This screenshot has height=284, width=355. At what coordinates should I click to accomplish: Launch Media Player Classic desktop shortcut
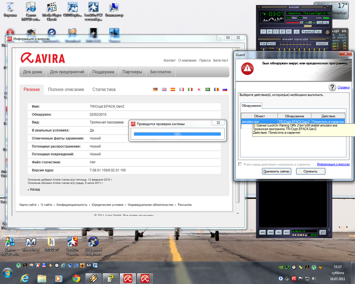[x=51, y=7]
